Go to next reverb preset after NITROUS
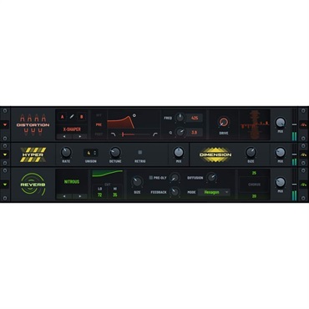 pos(80,196)
